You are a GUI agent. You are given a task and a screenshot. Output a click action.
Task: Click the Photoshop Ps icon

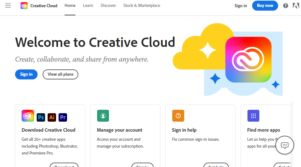click(41, 117)
